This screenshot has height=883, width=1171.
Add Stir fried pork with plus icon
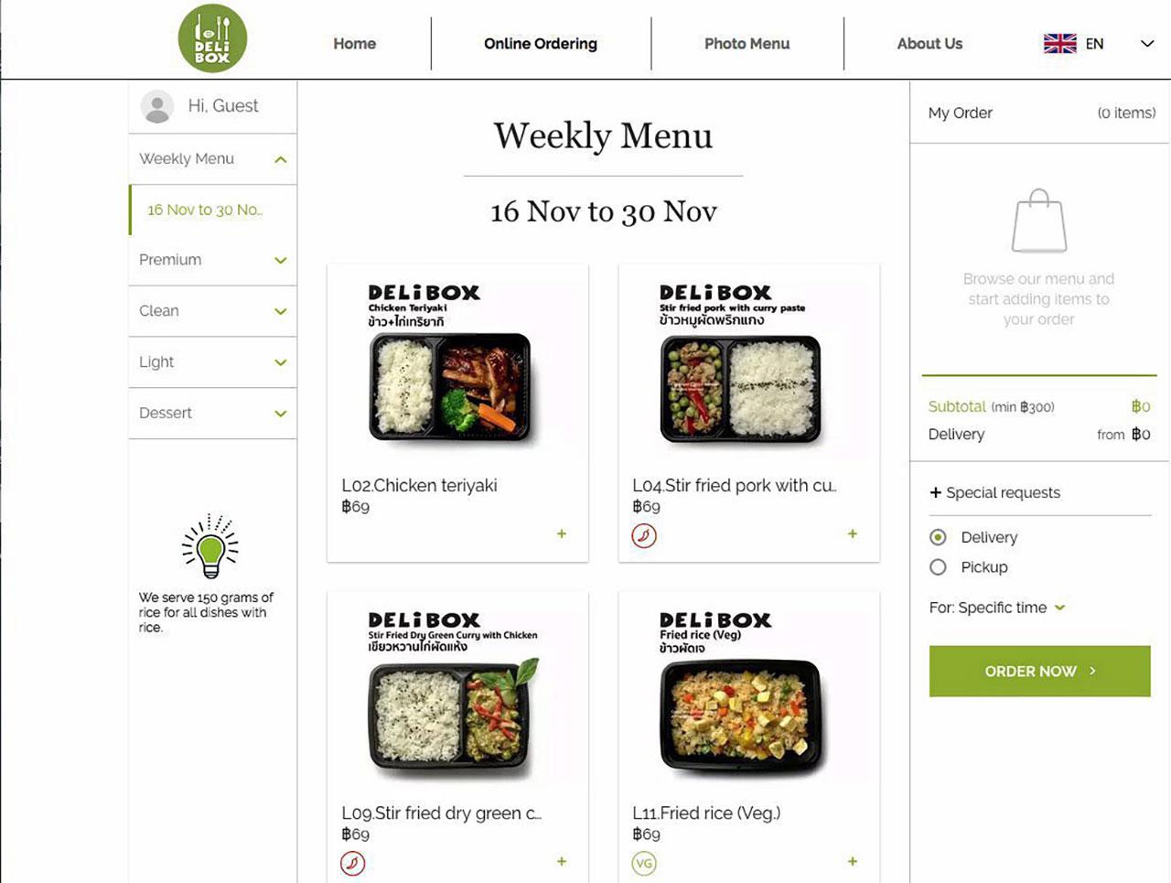[853, 533]
